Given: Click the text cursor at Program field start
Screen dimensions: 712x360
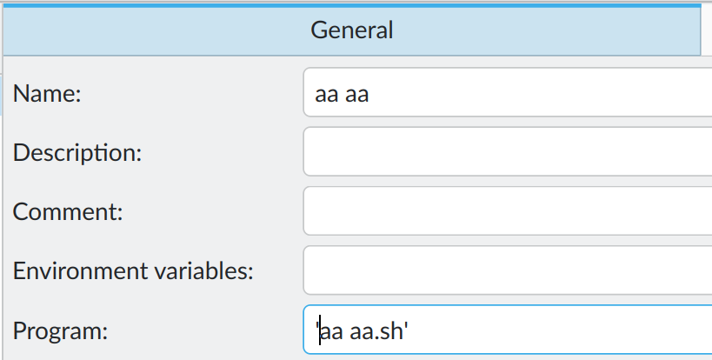Looking at the screenshot, I should coord(320,330).
